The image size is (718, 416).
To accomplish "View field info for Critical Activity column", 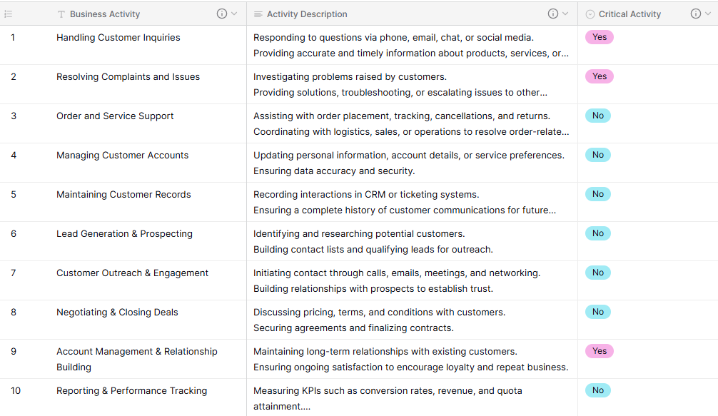I will (696, 14).
